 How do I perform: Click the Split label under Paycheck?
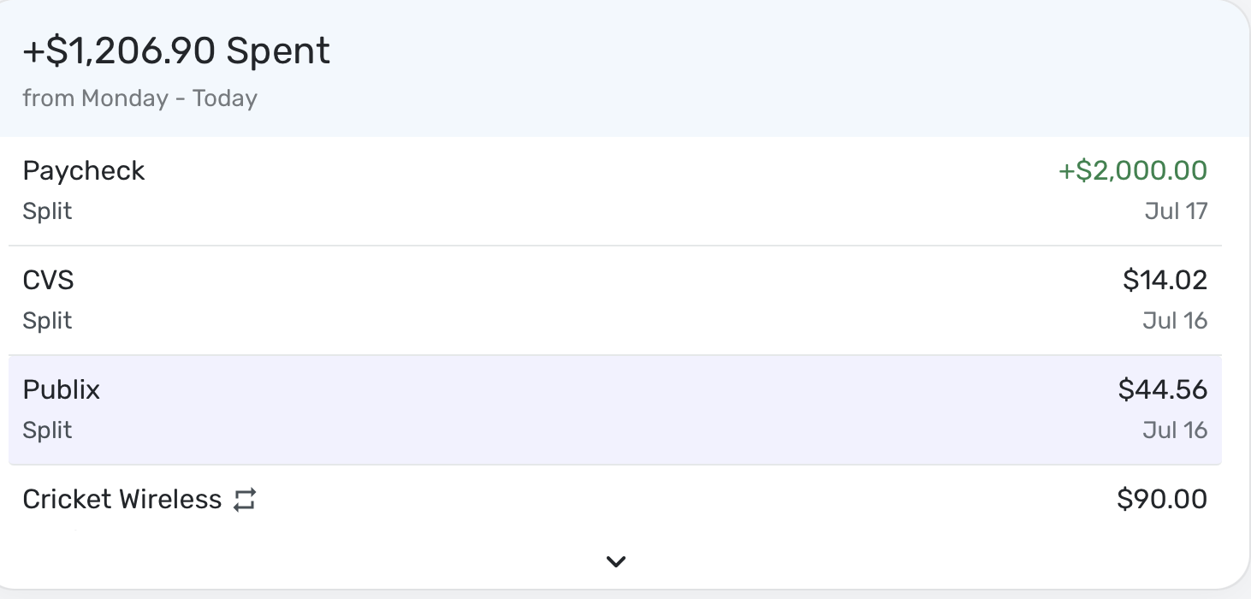pos(47,211)
